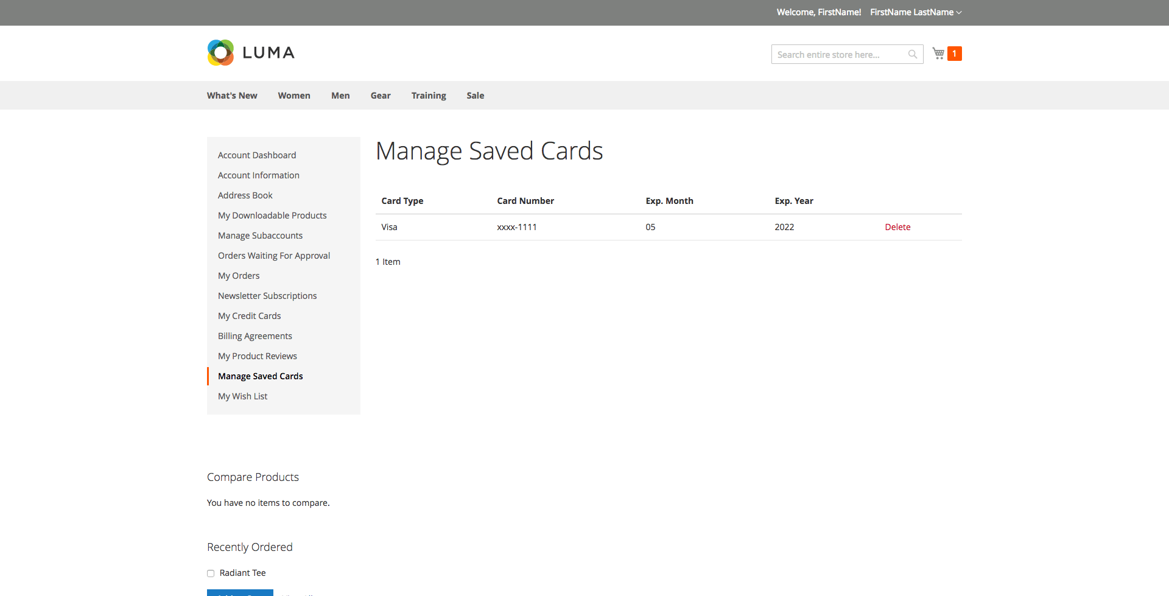Open What's New menu

tap(232, 96)
